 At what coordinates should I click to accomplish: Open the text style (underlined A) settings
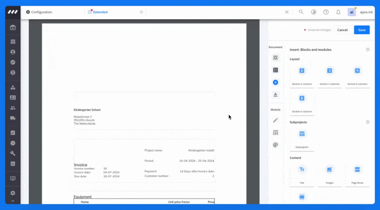[275, 94]
